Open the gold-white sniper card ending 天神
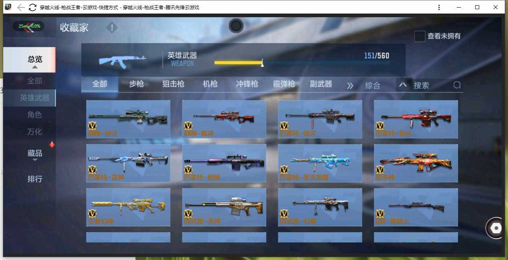The image size is (508, 260). pos(224,207)
